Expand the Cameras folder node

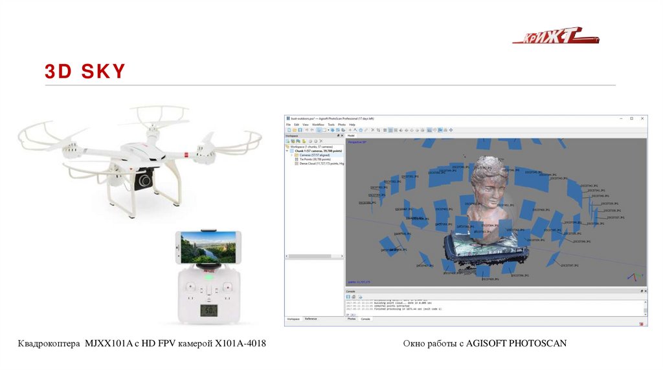click(292, 155)
